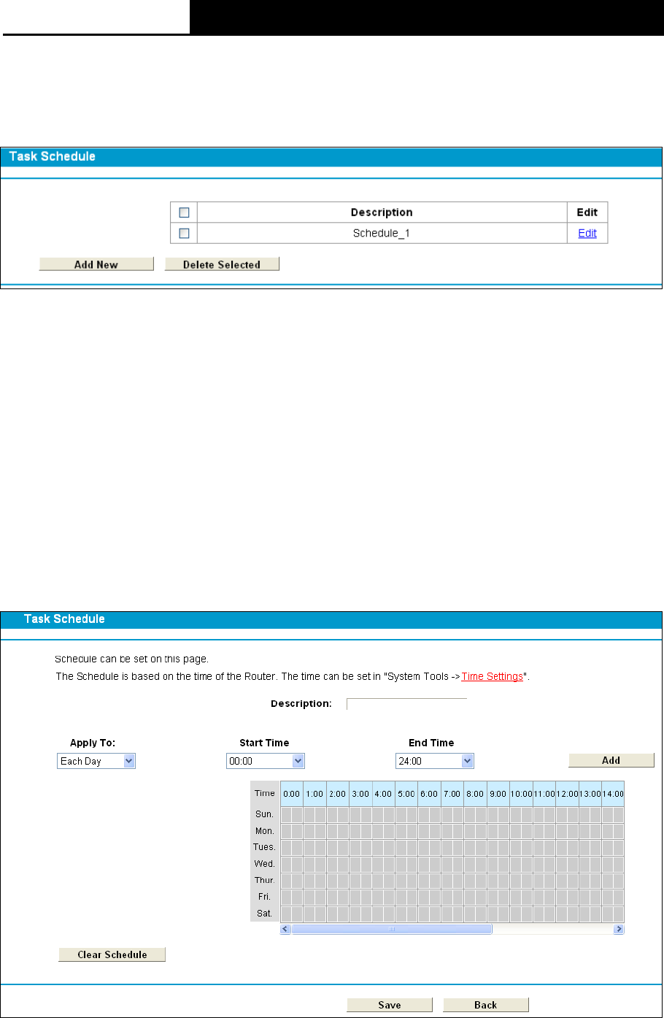
Task: Click the schedule grid's right scroll arrow
Action: coord(619,929)
